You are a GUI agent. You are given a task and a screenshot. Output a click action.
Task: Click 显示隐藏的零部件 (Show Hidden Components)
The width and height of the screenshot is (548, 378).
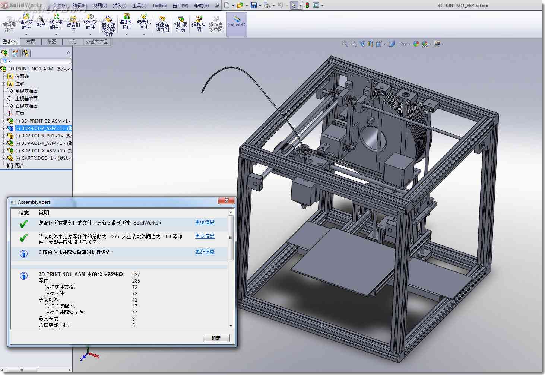pos(108,26)
